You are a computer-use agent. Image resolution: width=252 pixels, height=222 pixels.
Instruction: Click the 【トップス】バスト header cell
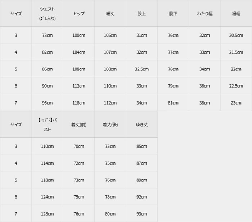click(x=47, y=125)
